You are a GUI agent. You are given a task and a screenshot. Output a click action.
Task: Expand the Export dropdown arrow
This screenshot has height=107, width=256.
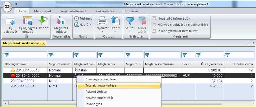pos(115,31)
